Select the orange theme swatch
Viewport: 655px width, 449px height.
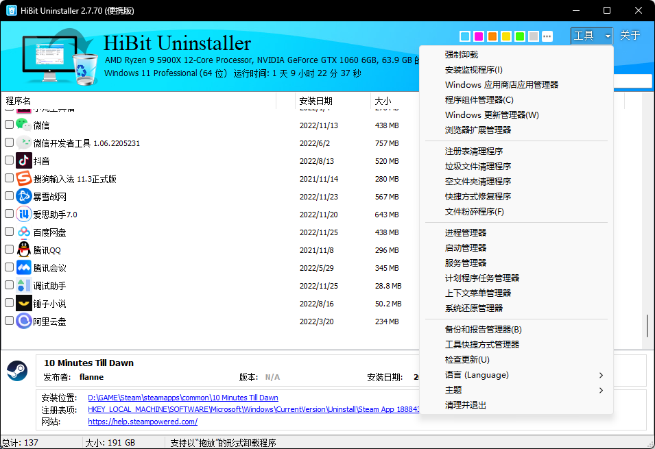point(492,36)
